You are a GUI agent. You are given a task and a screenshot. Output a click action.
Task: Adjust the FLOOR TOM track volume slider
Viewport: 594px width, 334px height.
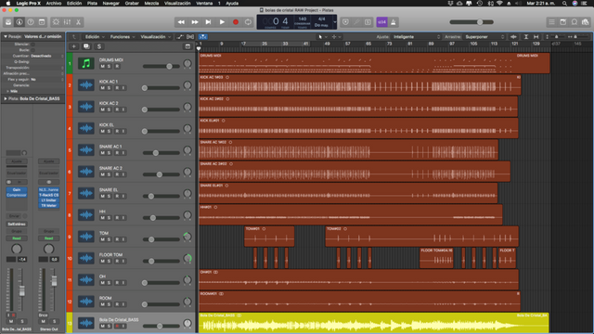point(161,262)
